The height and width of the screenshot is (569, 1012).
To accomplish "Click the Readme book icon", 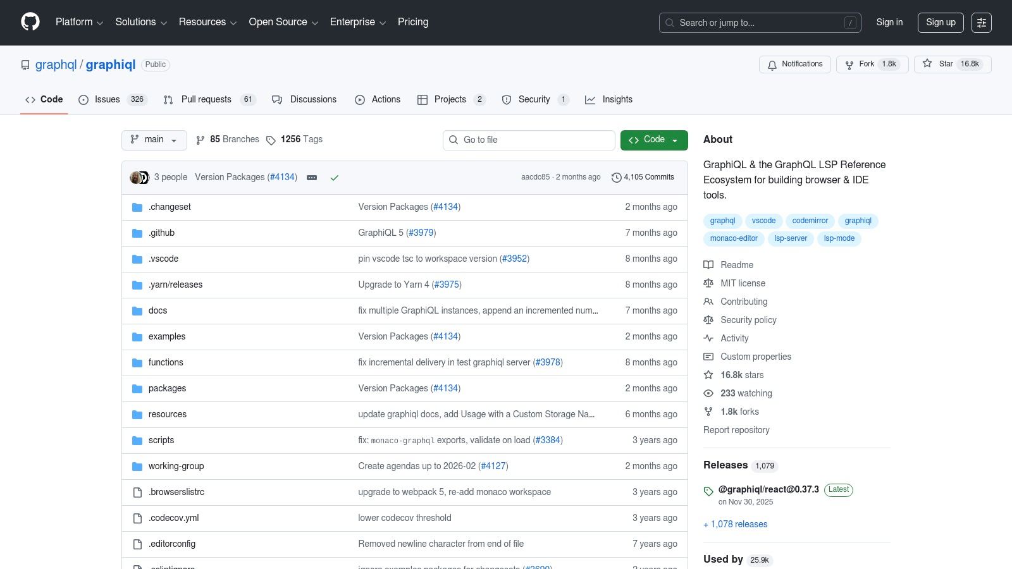I will point(708,265).
